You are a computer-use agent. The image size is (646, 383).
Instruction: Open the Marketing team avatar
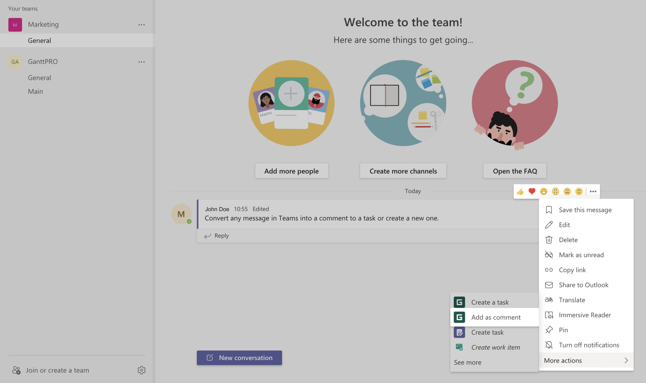pyautogui.click(x=15, y=24)
